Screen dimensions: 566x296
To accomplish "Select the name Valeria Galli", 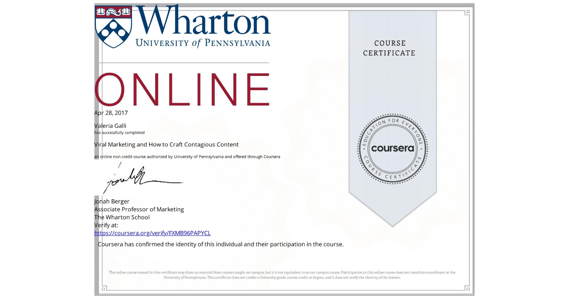I will [110, 126].
